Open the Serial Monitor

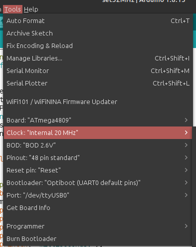coord(98,71)
